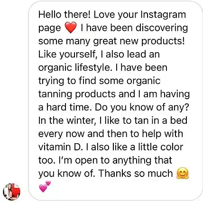Click the word 'discovering' in the message
This screenshot has width=203, height=203.
pyautogui.click(x=162, y=28)
